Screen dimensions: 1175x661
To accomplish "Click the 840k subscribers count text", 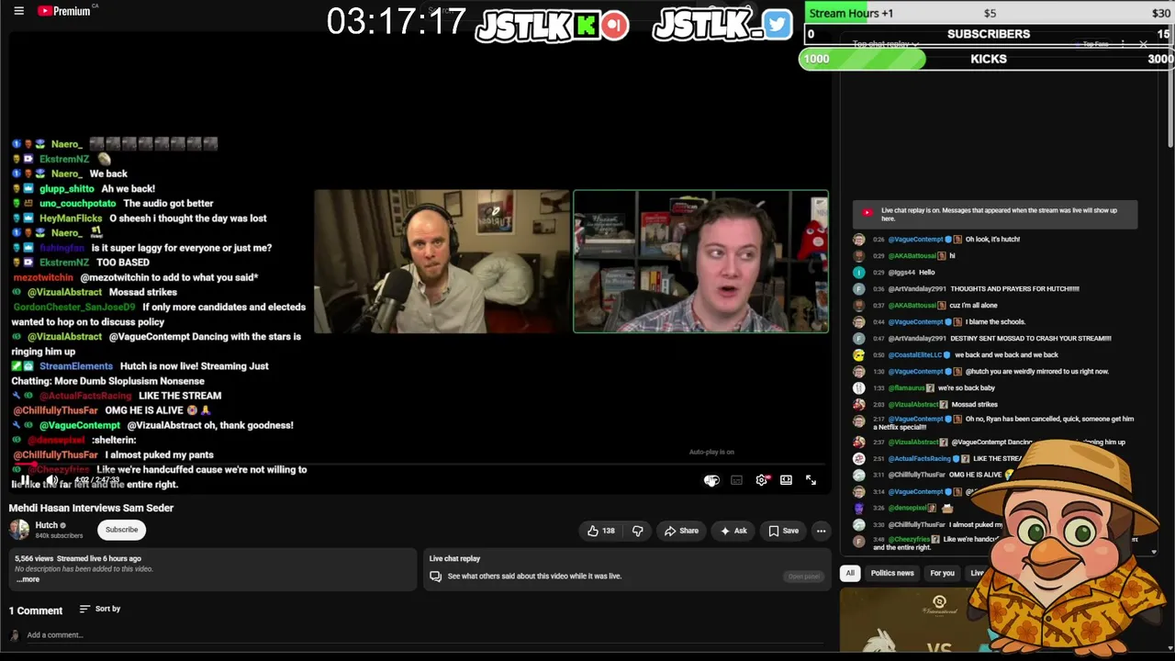I will 59,536.
